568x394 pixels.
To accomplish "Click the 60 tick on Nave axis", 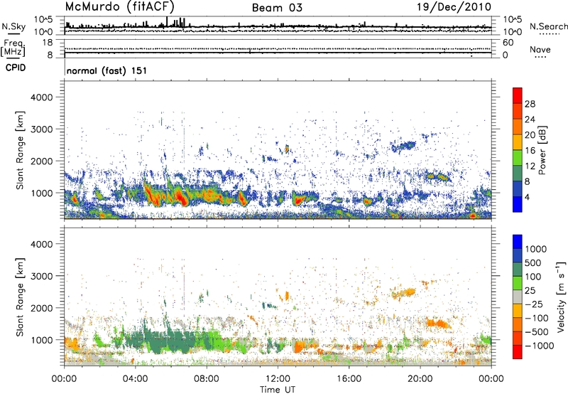I will click(x=508, y=43).
